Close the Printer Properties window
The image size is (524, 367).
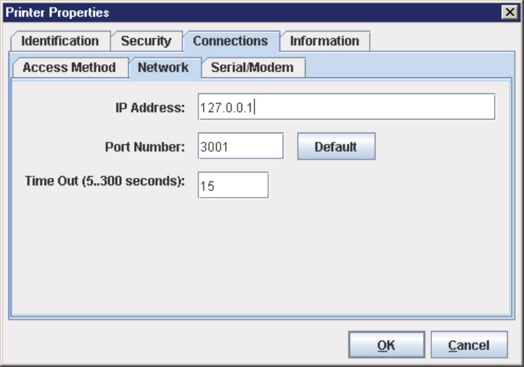tap(509, 12)
